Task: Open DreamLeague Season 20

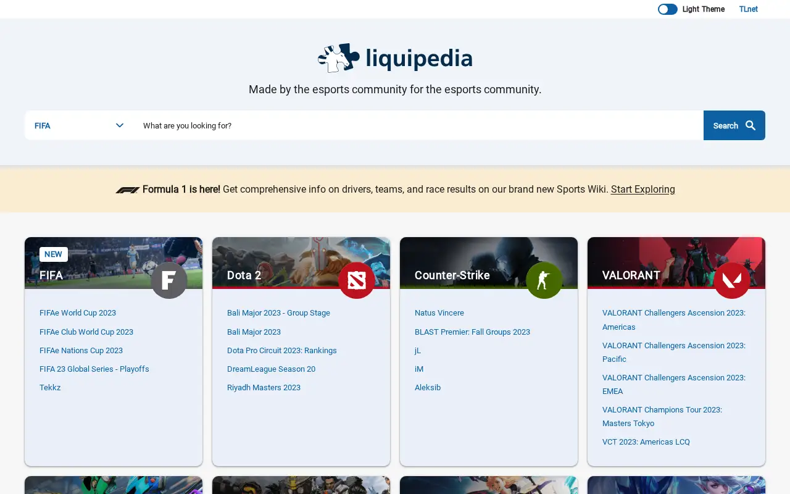Action: coord(271,369)
